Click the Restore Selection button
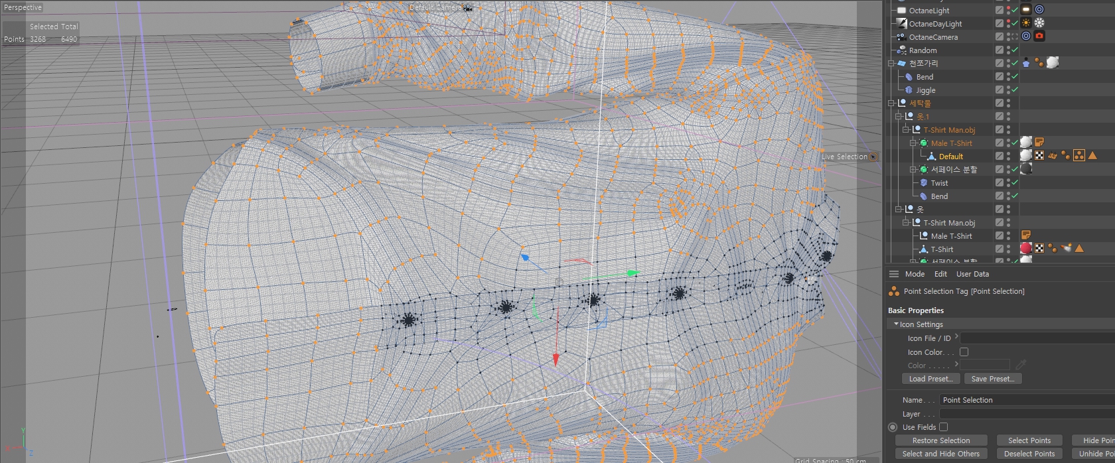The width and height of the screenshot is (1115, 463). tap(941, 440)
